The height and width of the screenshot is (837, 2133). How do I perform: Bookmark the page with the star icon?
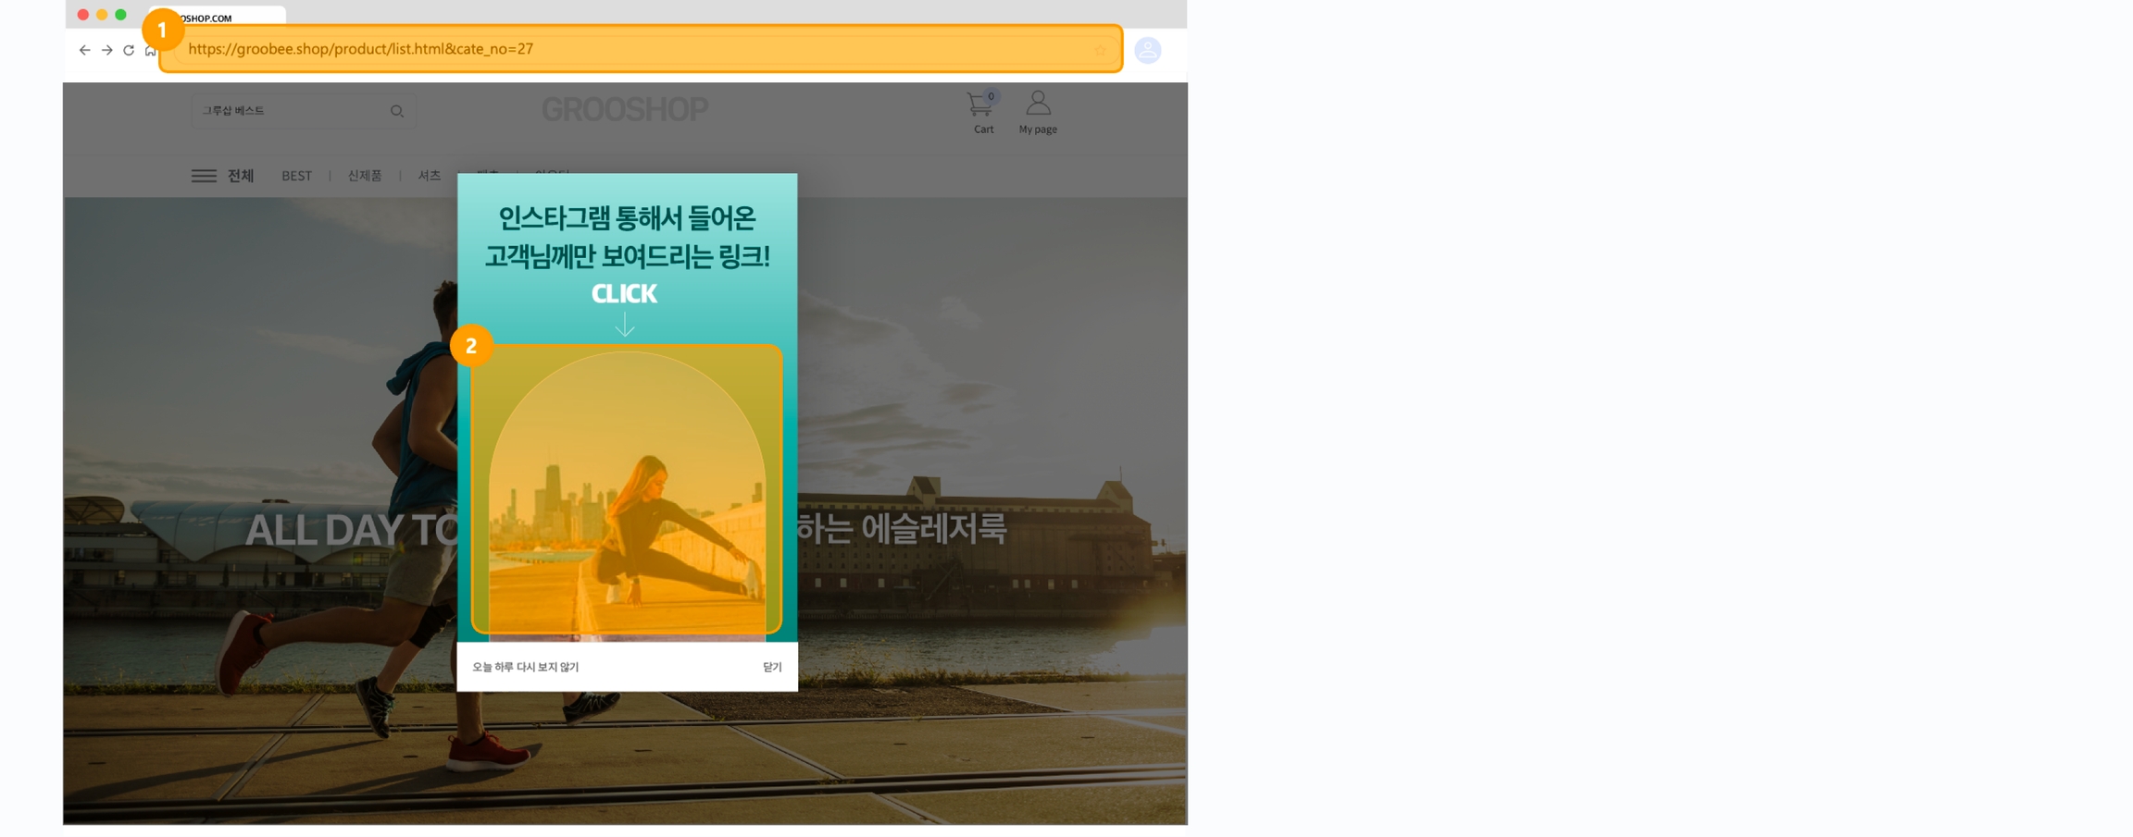click(1100, 51)
